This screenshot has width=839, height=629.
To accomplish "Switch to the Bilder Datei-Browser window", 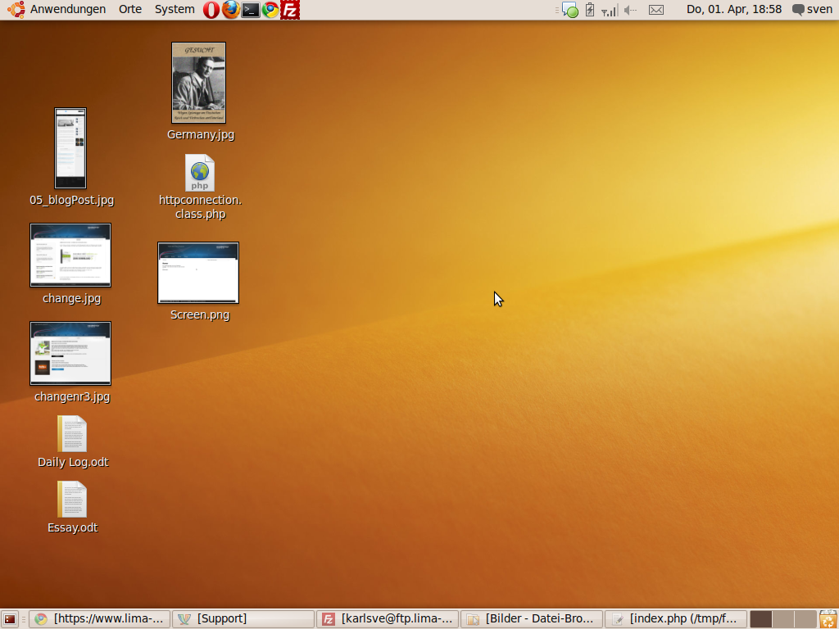I will pyautogui.click(x=531, y=619).
